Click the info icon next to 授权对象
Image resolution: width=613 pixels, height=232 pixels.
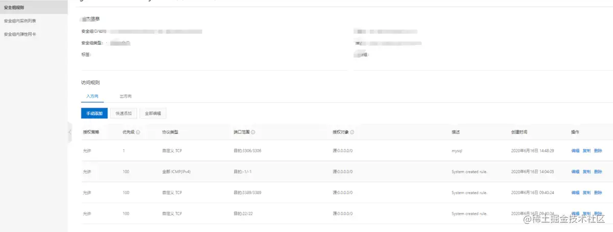click(x=352, y=132)
